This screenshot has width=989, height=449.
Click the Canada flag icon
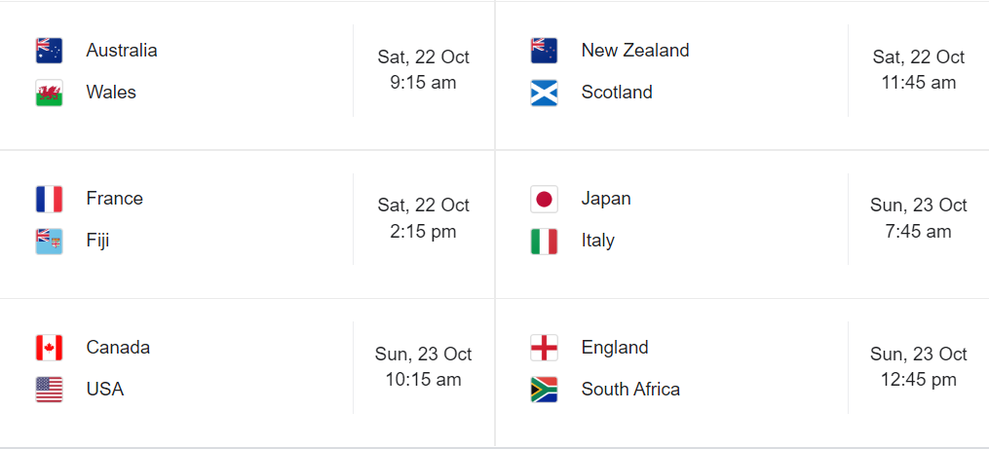[x=49, y=348]
